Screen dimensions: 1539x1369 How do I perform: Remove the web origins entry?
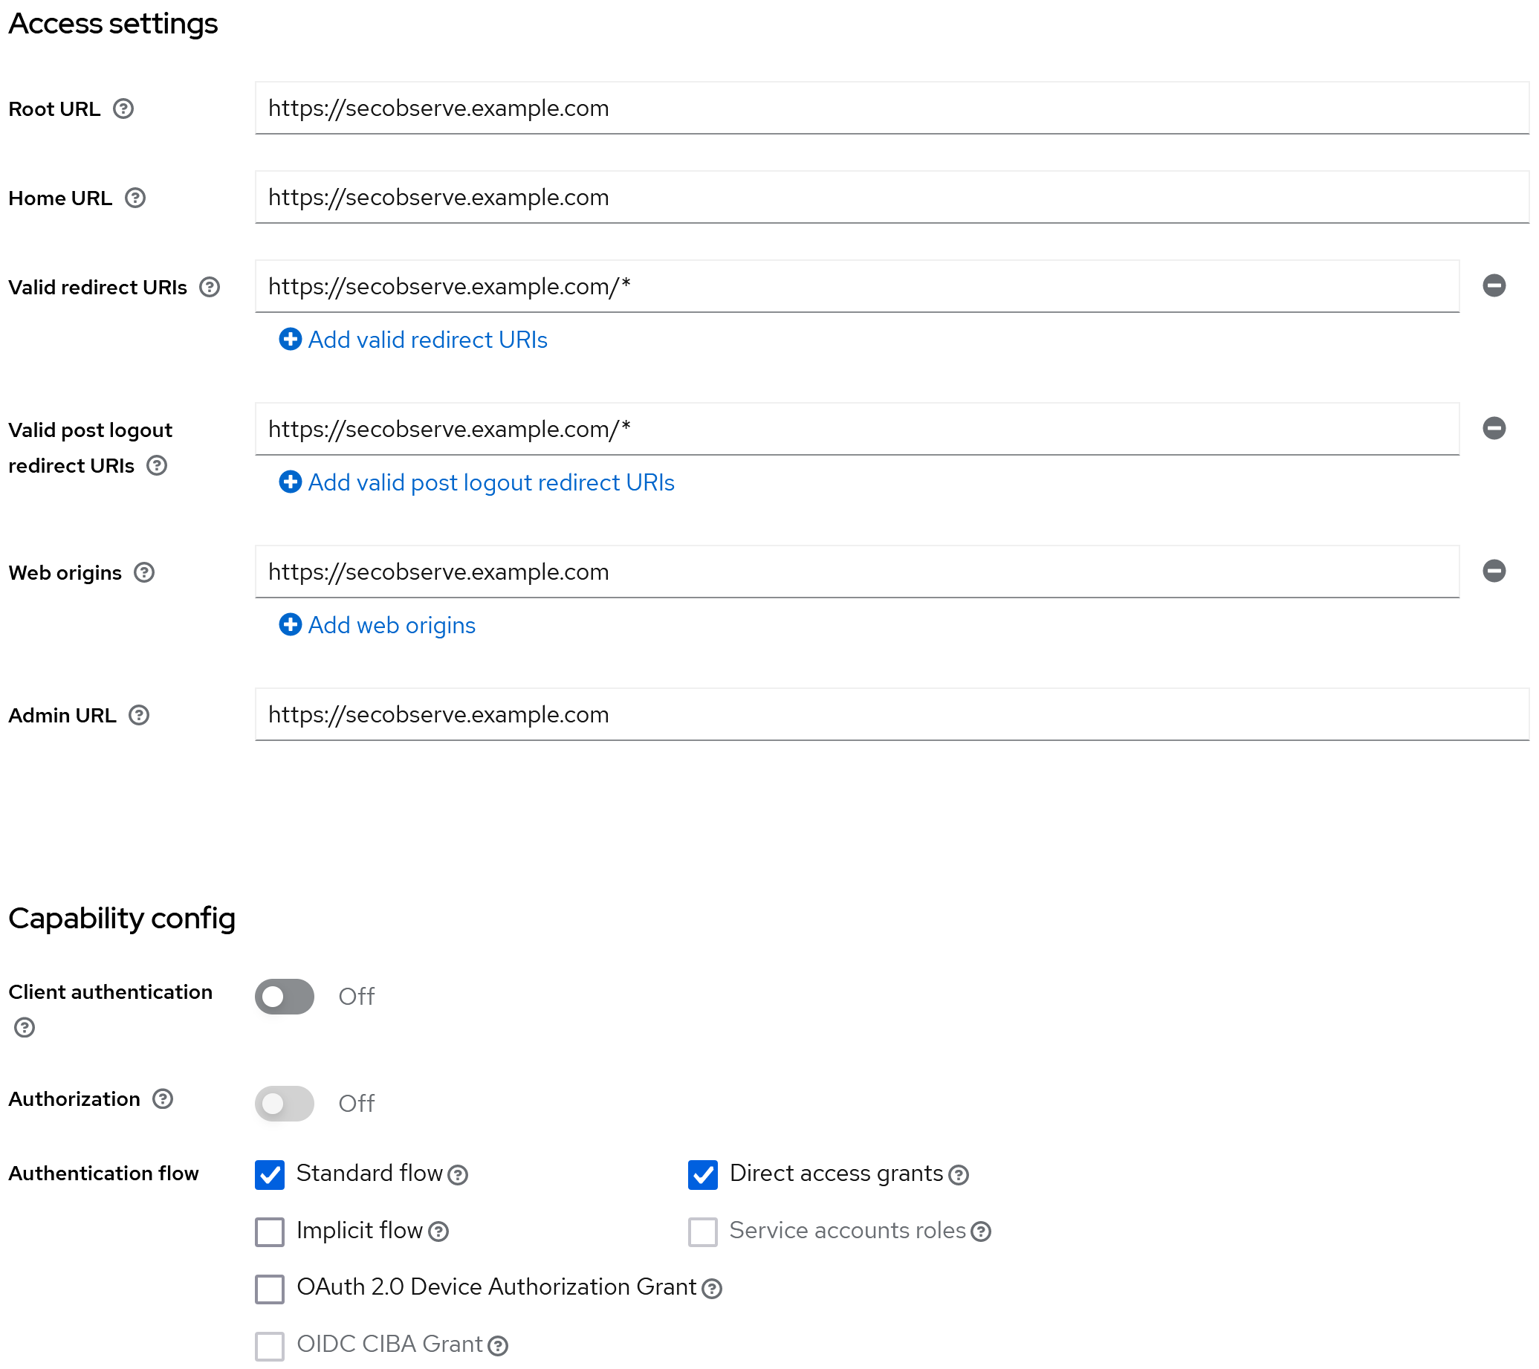(x=1494, y=572)
